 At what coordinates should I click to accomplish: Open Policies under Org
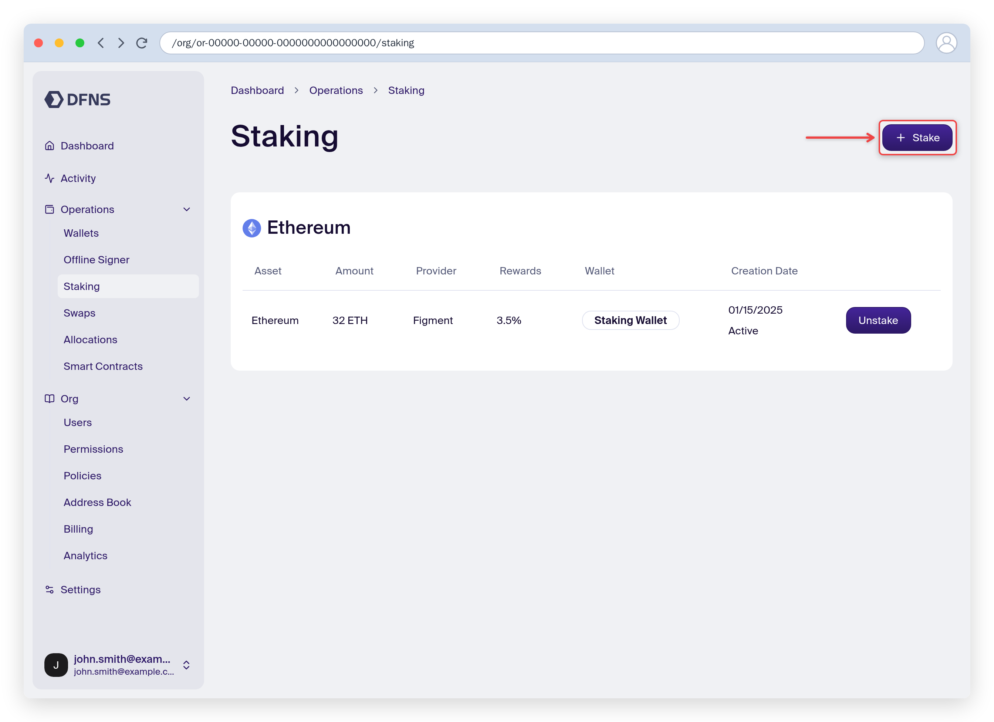[x=82, y=476]
